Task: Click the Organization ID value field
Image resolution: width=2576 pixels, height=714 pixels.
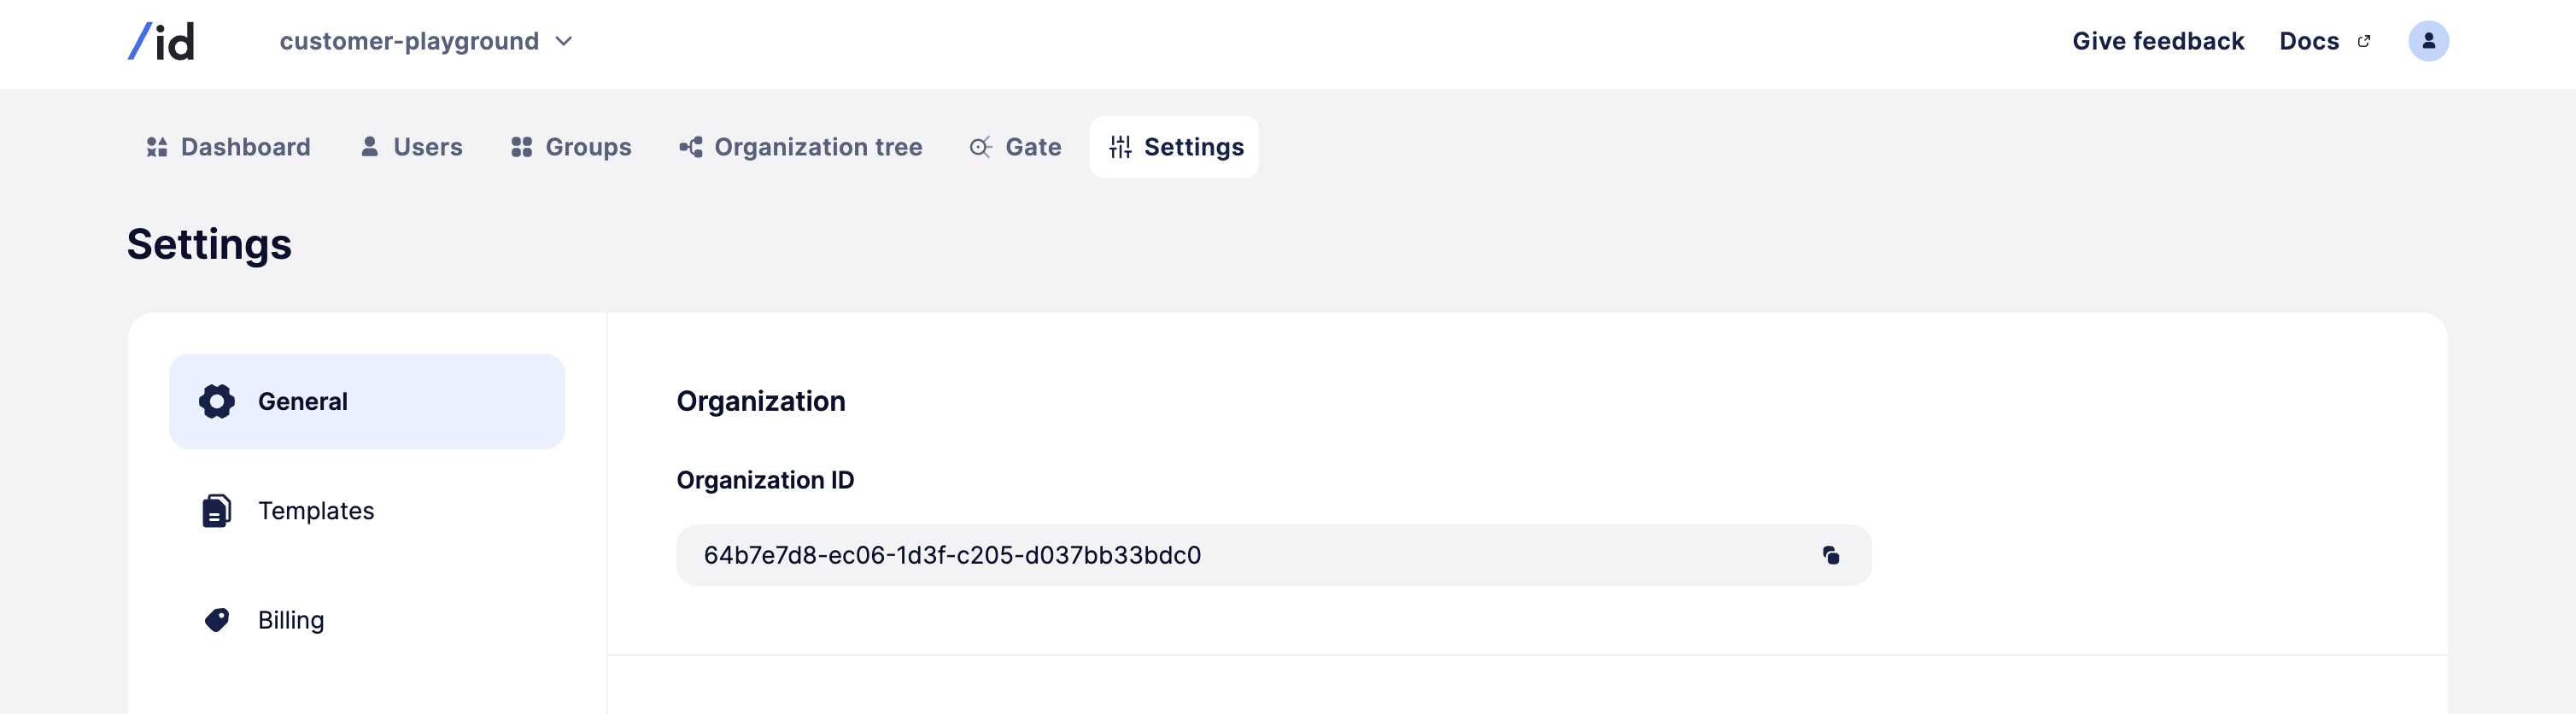Action: click(x=1200, y=555)
